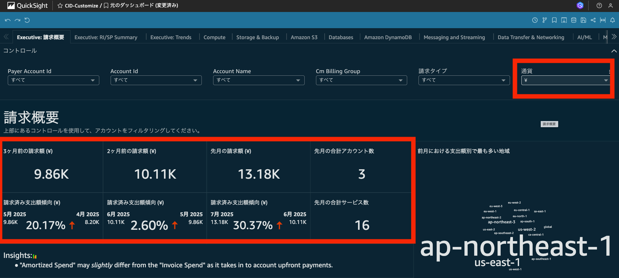Open the clock schedule icon
Viewport: 619px width, 278px height.
tap(535, 20)
